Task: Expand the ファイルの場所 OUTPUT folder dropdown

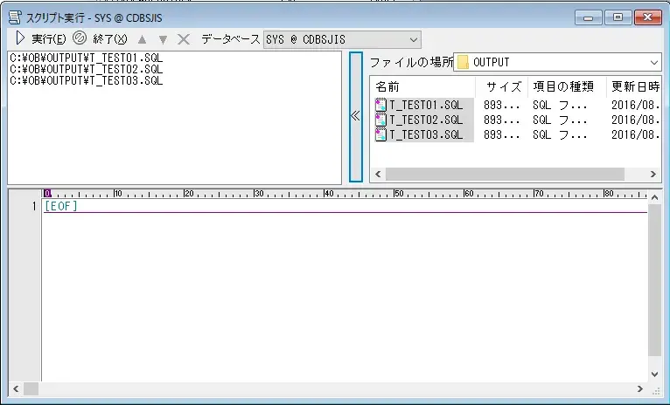Action: 654,63
